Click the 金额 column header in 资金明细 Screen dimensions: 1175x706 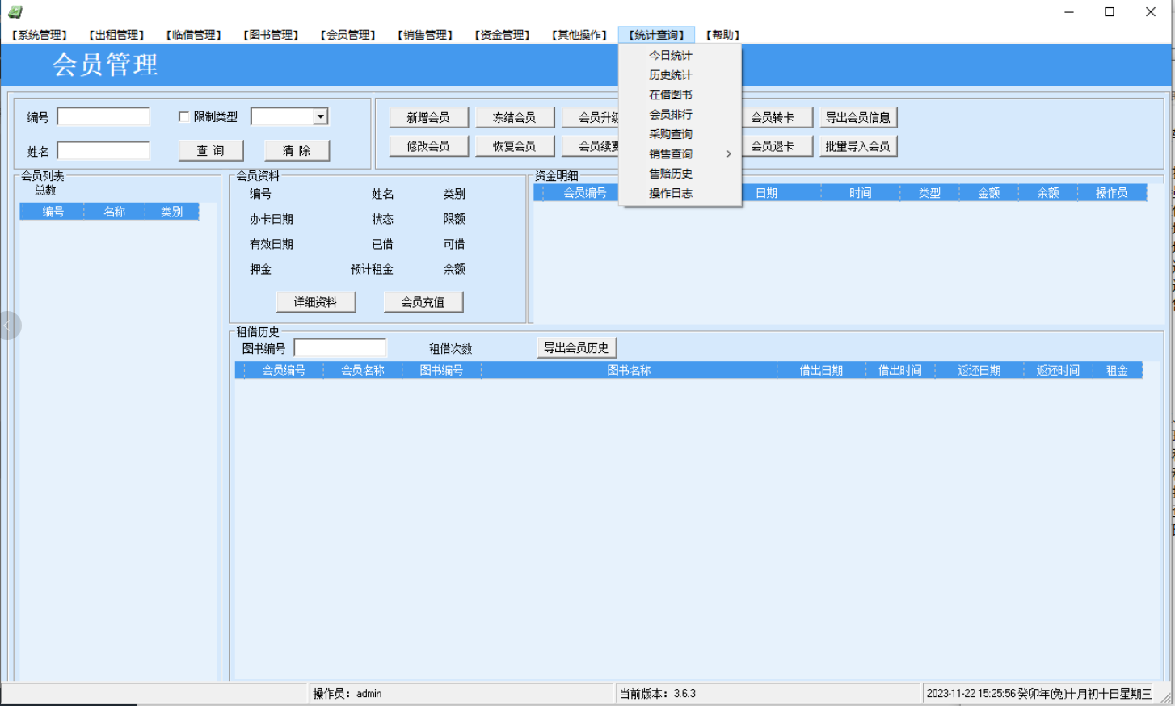click(x=989, y=193)
